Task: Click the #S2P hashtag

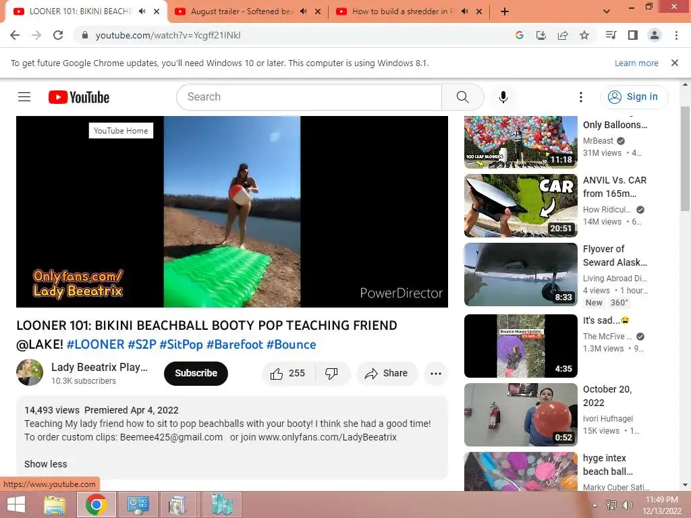Action: coord(142,345)
